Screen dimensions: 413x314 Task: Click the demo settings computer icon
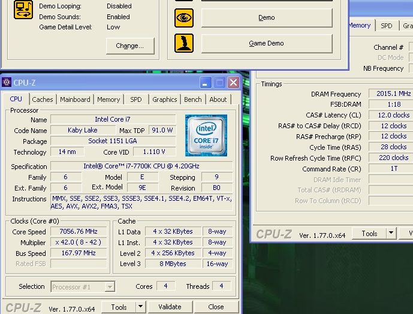pos(23,10)
